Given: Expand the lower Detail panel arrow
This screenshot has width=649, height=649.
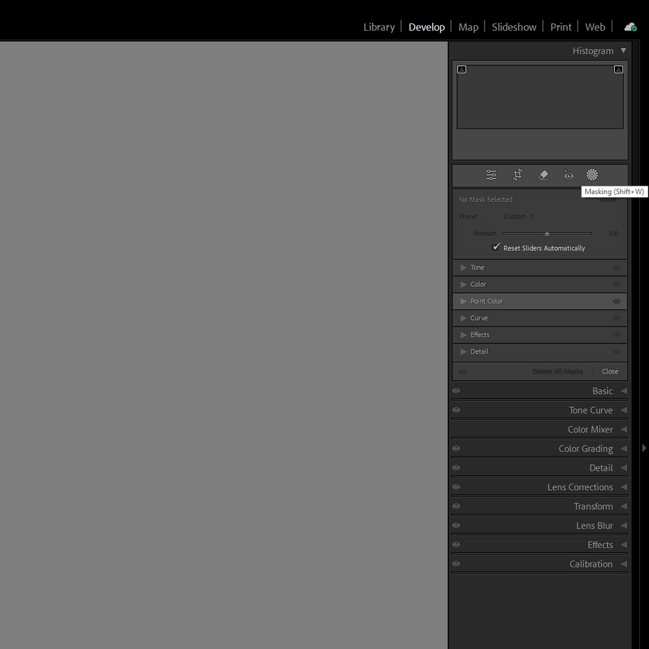Looking at the screenshot, I should tap(624, 468).
